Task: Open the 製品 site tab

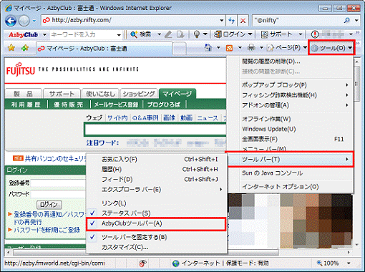Action: [x=24, y=94]
